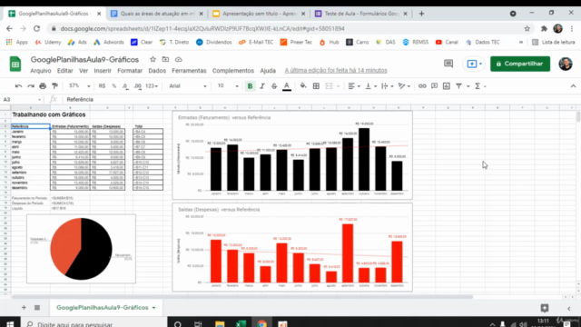Viewport: 581px width, 327px height.
Task: Open the Arquivo menu
Action: 41,71
